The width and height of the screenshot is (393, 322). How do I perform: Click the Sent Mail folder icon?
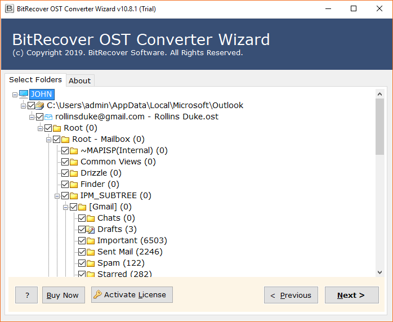tap(91, 252)
